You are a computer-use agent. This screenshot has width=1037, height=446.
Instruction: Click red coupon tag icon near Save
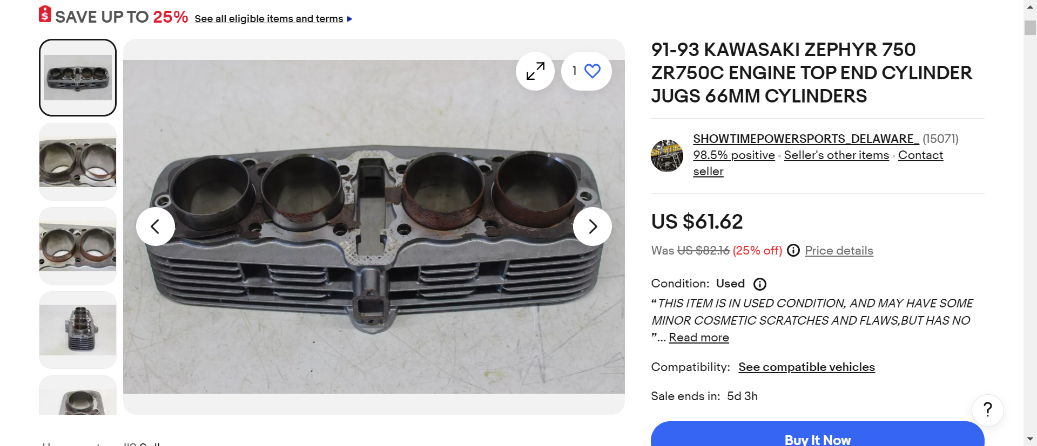[45, 15]
